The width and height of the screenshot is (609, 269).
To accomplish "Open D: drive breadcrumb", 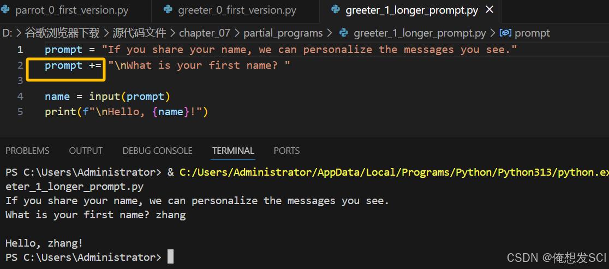I will coord(8,33).
